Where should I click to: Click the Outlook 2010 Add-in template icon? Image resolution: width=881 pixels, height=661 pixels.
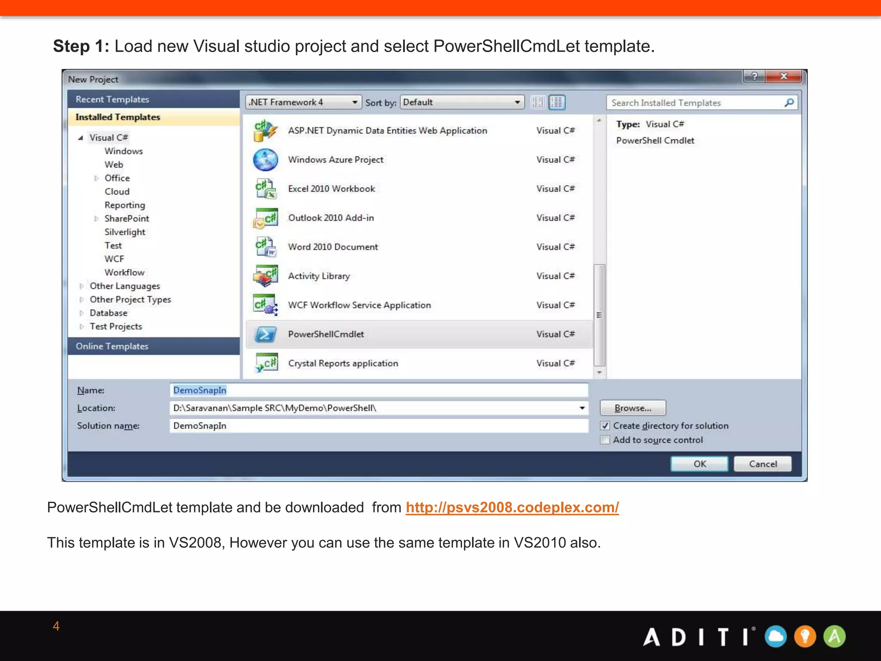[x=265, y=218]
